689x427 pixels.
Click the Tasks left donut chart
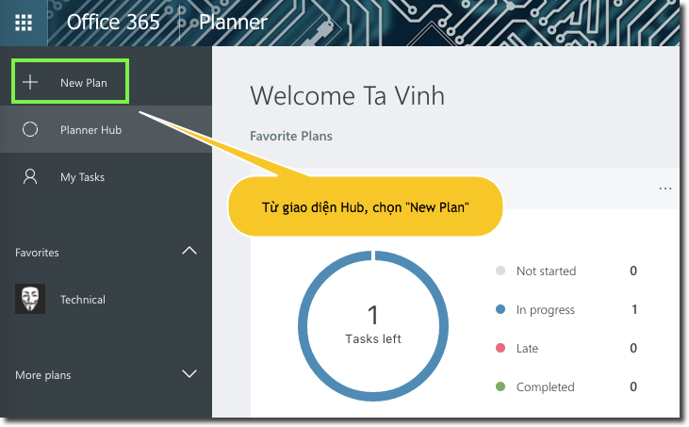[x=373, y=325]
